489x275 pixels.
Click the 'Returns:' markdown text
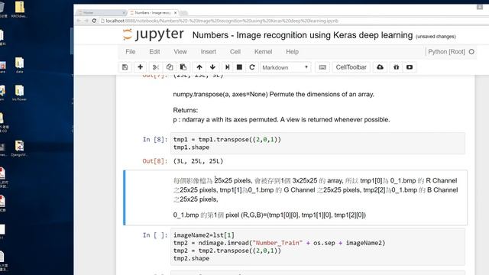[185, 110]
